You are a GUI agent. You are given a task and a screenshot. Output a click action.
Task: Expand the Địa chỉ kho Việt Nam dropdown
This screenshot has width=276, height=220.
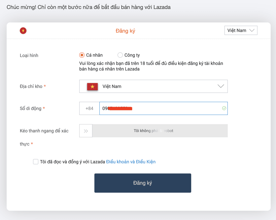coord(153,86)
